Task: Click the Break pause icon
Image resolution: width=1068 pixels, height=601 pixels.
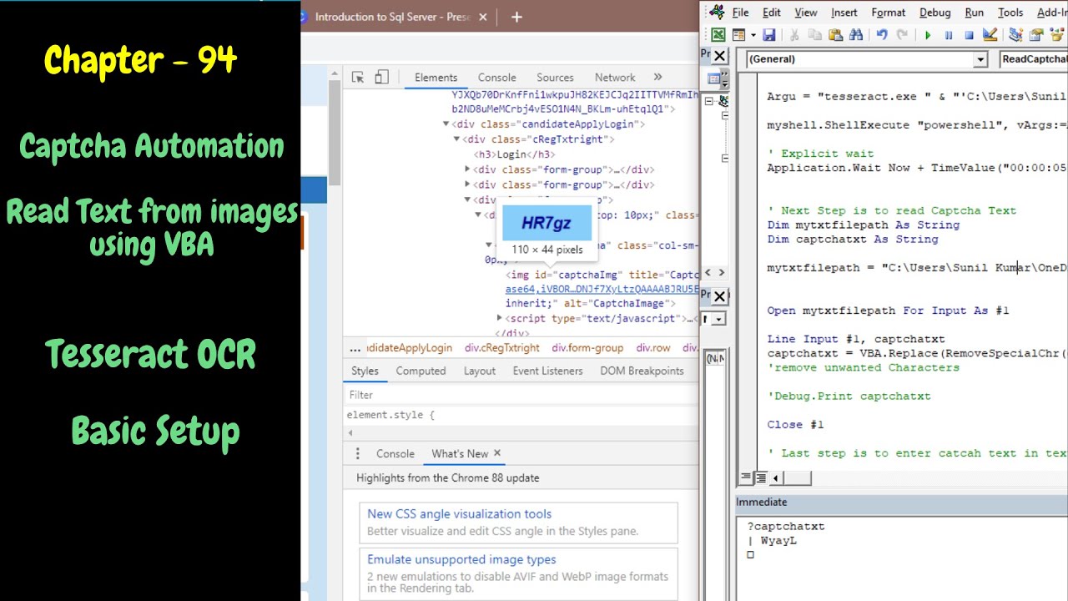Action: (949, 35)
